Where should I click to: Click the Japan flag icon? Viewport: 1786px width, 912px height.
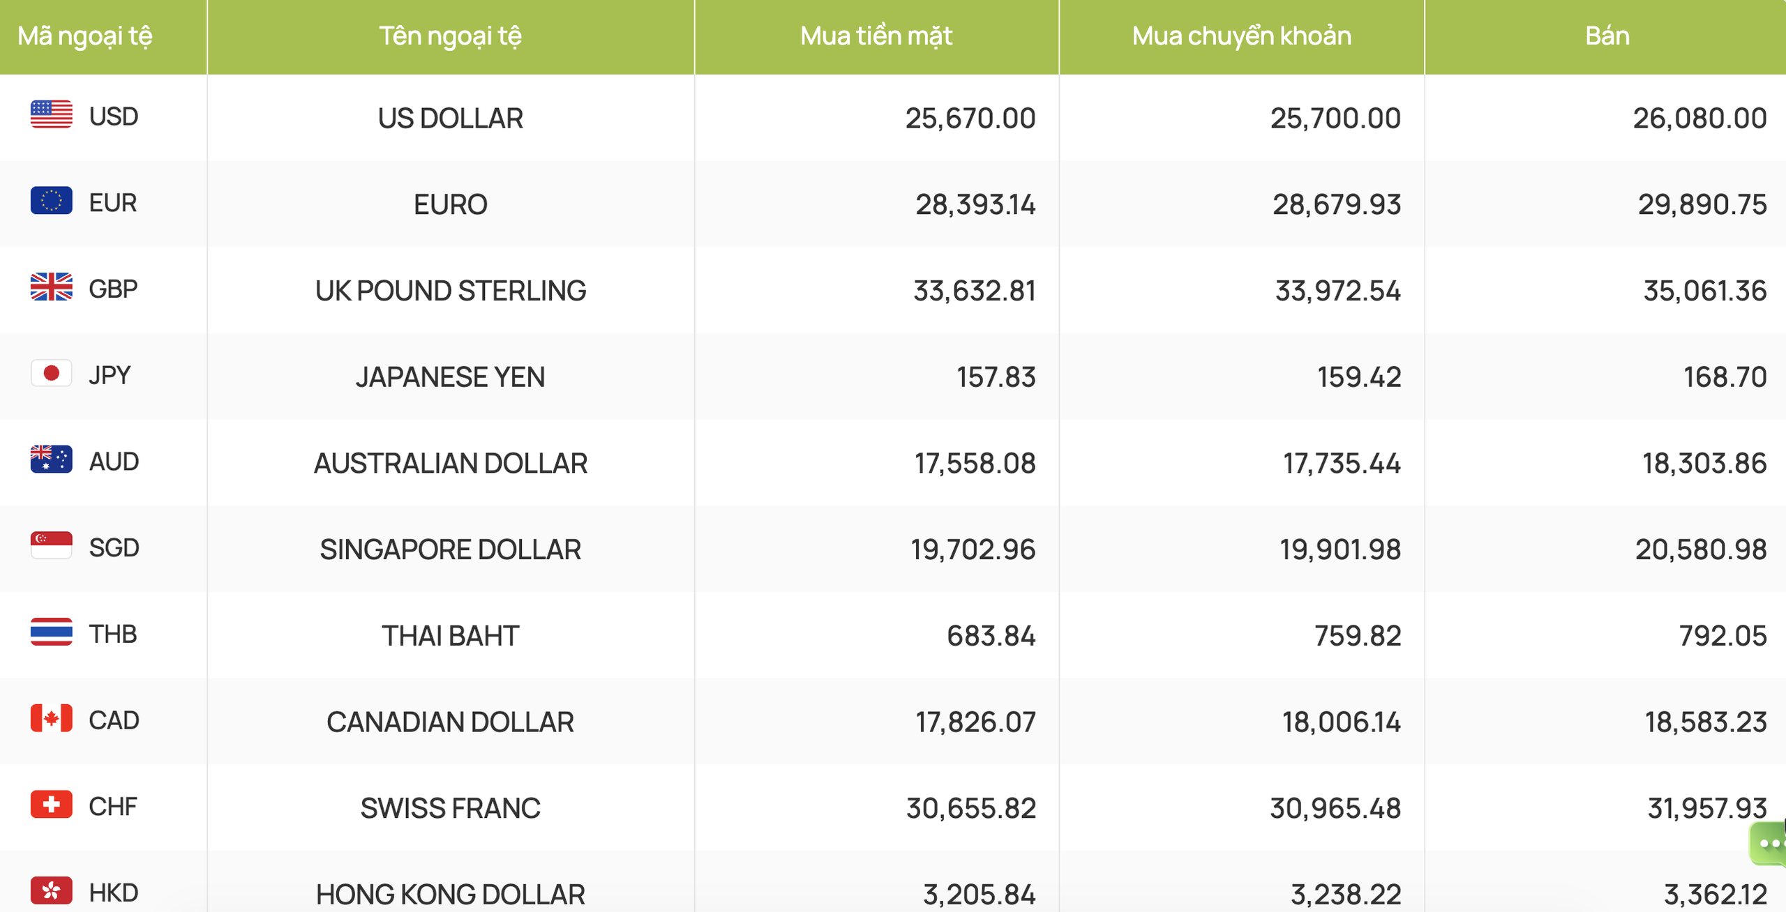[51, 373]
